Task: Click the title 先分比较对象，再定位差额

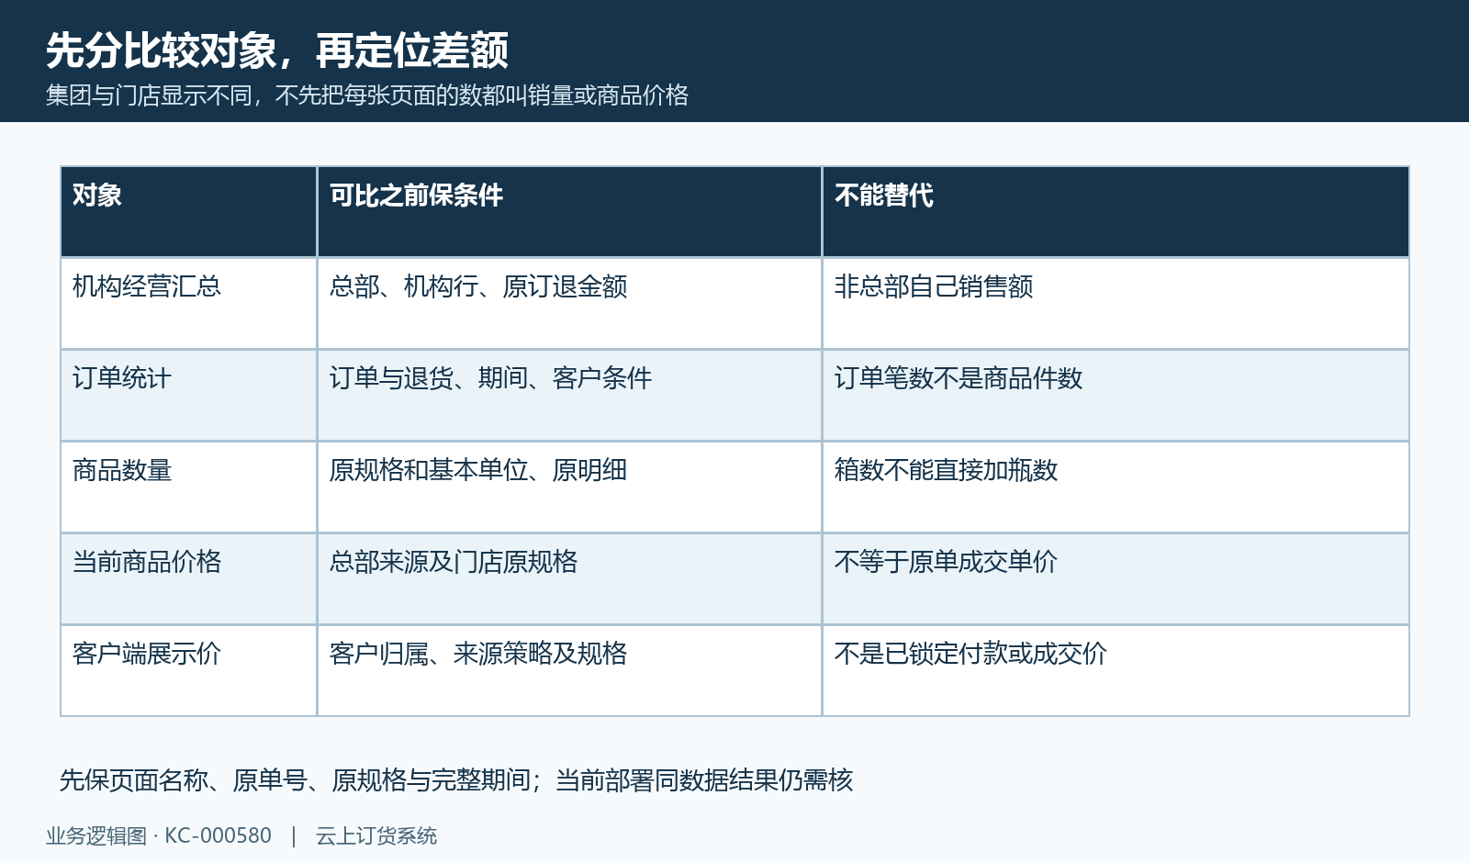Action: point(276,50)
